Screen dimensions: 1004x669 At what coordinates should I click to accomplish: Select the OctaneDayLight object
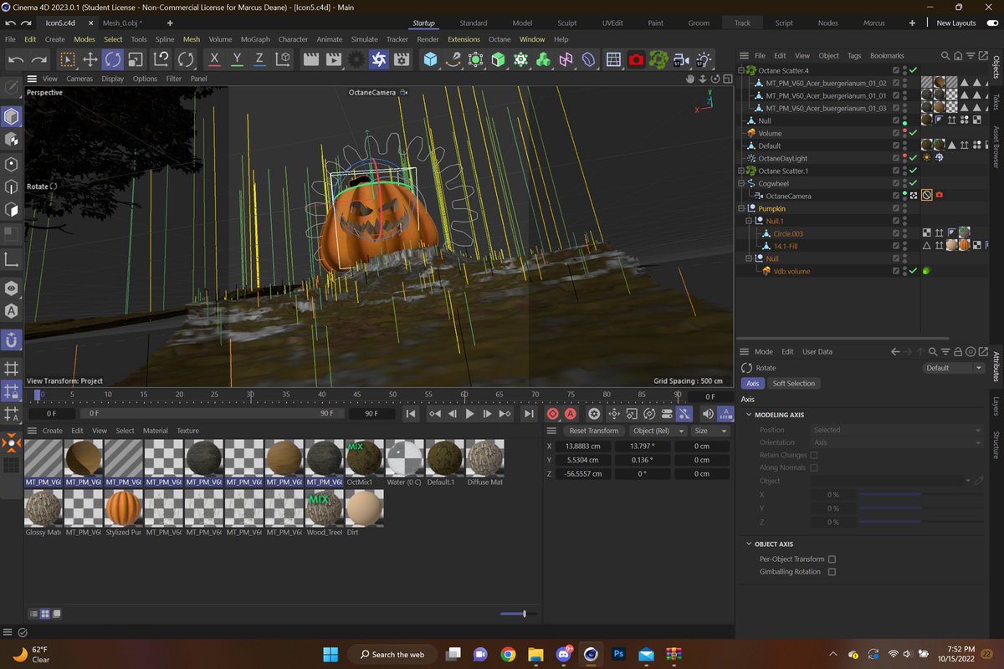point(782,158)
